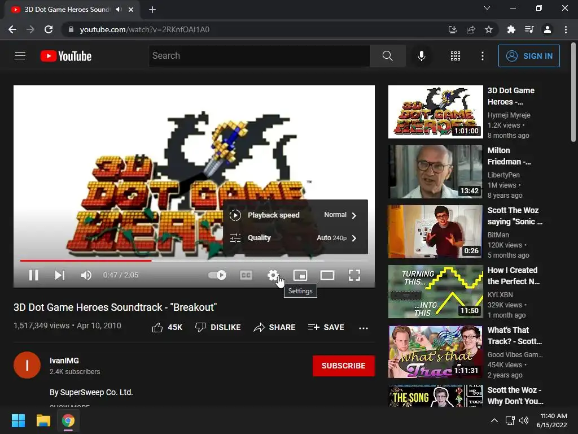
Task: Dislike the video
Action: pos(218,327)
